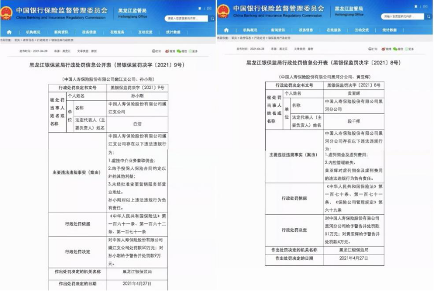Click the legal representative cell 段千辉
The height and width of the screenshot is (291, 434).
354,121
